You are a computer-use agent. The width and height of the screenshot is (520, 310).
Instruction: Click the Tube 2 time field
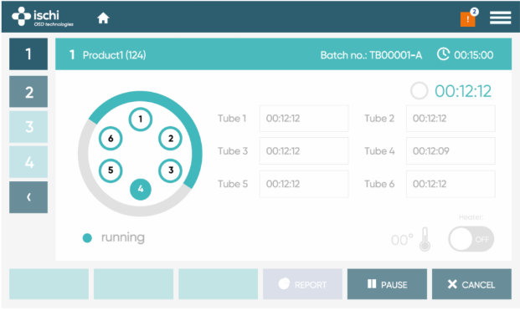point(450,119)
